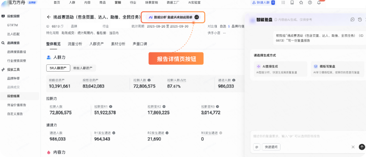Open the app grid icon in the top bar
This screenshot has height=157, width=366.
click(x=283, y=3)
